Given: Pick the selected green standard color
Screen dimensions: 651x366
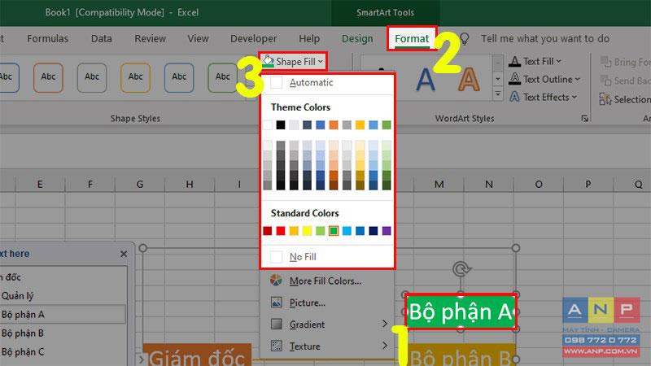Looking at the screenshot, I should [x=334, y=231].
